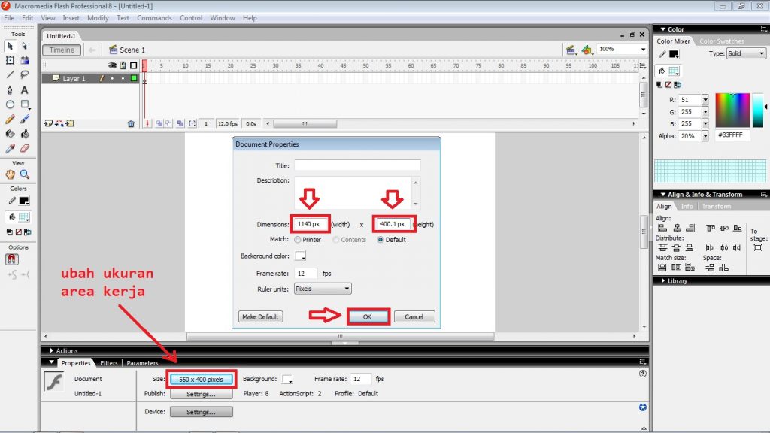Image resolution: width=770 pixels, height=433 pixels.
Task: Click the help icon in Properties panel
Action: point(643,374)
